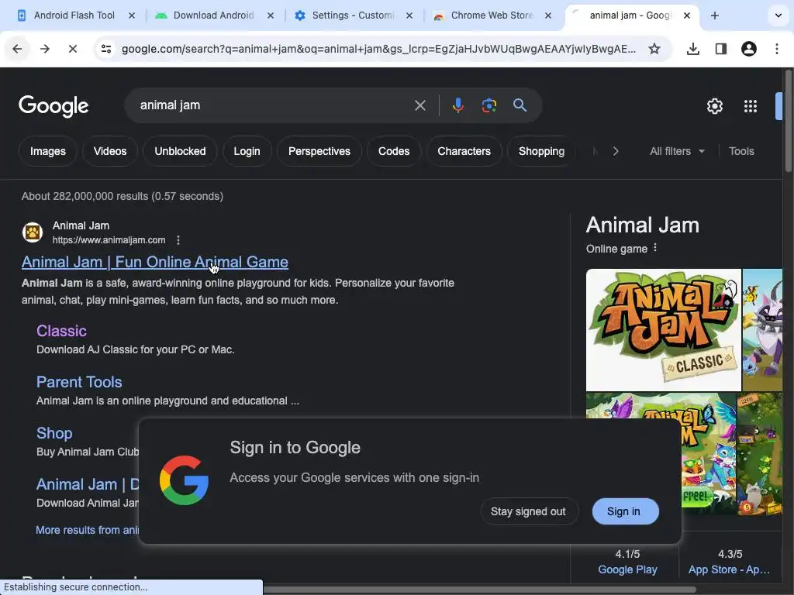Screen dimensions: 794x595
Task: Open the side panel icon
Action: pyautogui.click(x=720, y=49)
